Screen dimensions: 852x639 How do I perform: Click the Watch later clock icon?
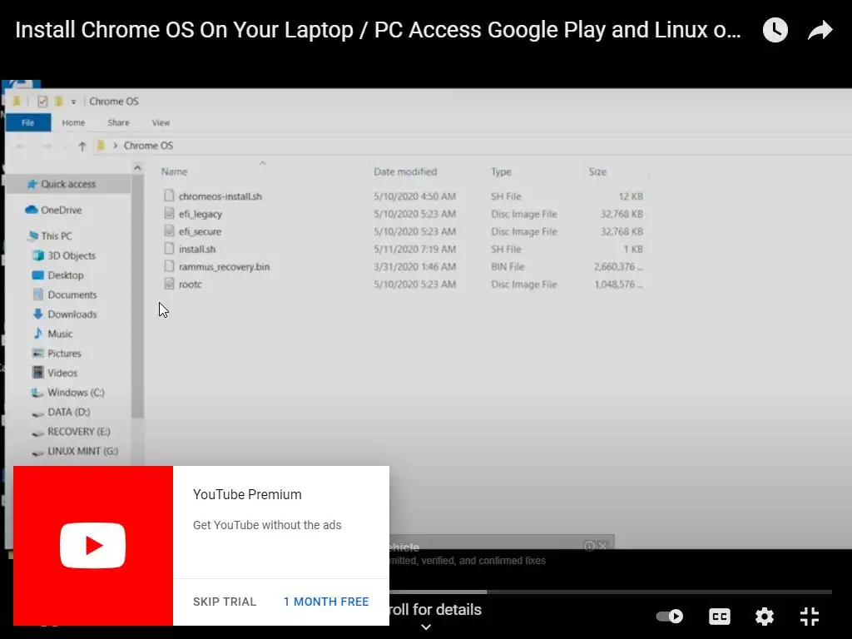(775, 30)
